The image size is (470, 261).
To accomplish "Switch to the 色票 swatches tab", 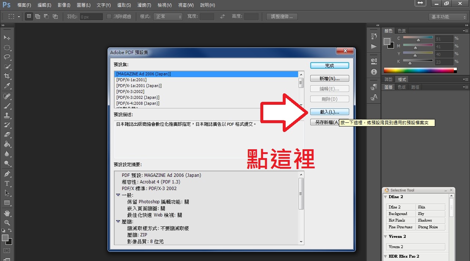I will 402,31.
